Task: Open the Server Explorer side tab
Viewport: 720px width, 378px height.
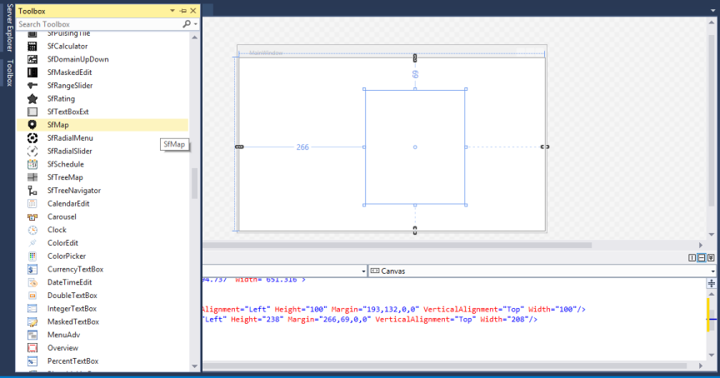Action: [9, 27]
